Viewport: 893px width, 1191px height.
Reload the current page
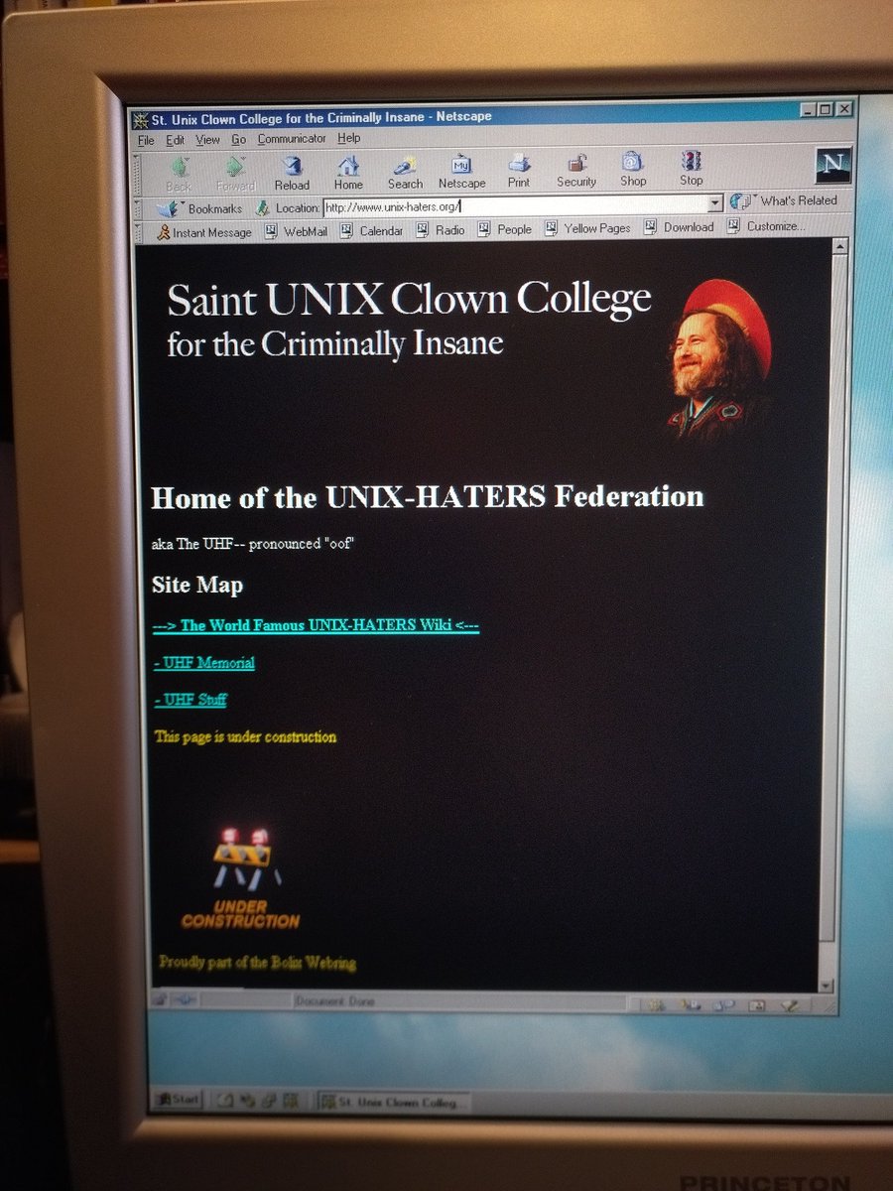click(x=292, y=173)
